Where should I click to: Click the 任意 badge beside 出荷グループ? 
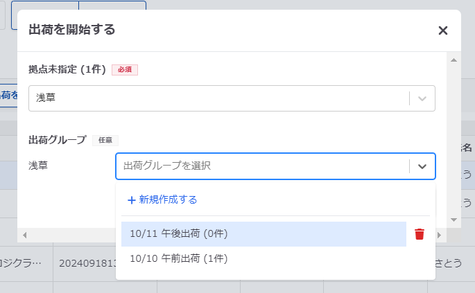click(x=105, y=140)
